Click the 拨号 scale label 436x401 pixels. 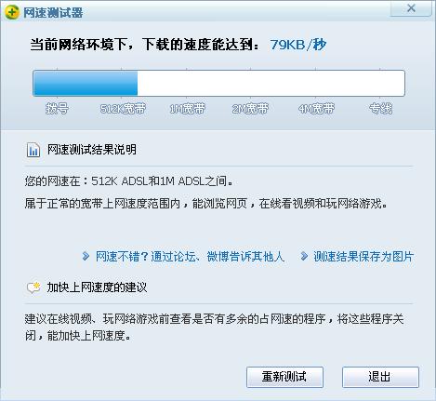coord(57,109)
